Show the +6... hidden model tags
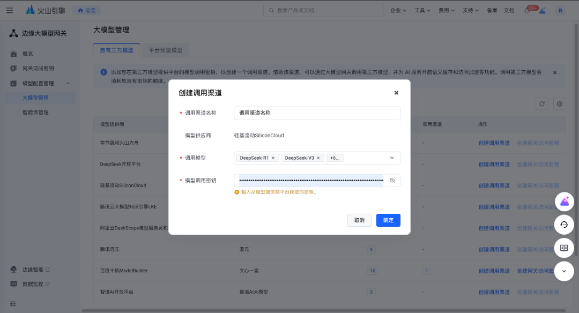The image size is (579, 313). click(x=335, y=158)
